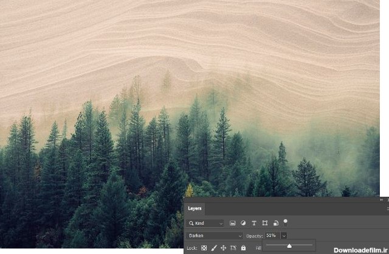Click the opacity slider handle
This screenshot has height=254, width=389.
pyautogui.click(x=289, y=246)
